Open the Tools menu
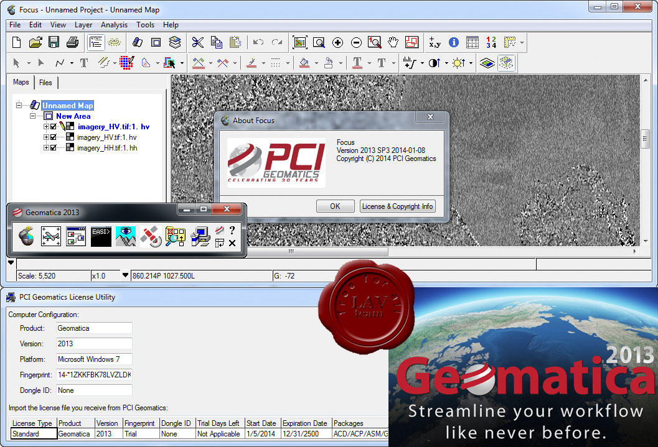Screen dimensions: 658x447 (145, 25)
